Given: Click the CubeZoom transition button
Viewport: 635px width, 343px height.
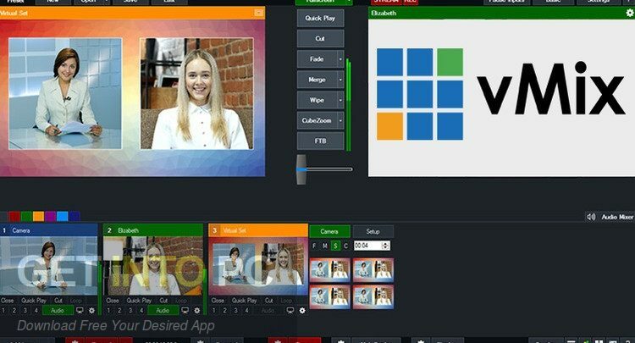Looking at the screenshot, I should pyautogui.click(x=317, y=120).
